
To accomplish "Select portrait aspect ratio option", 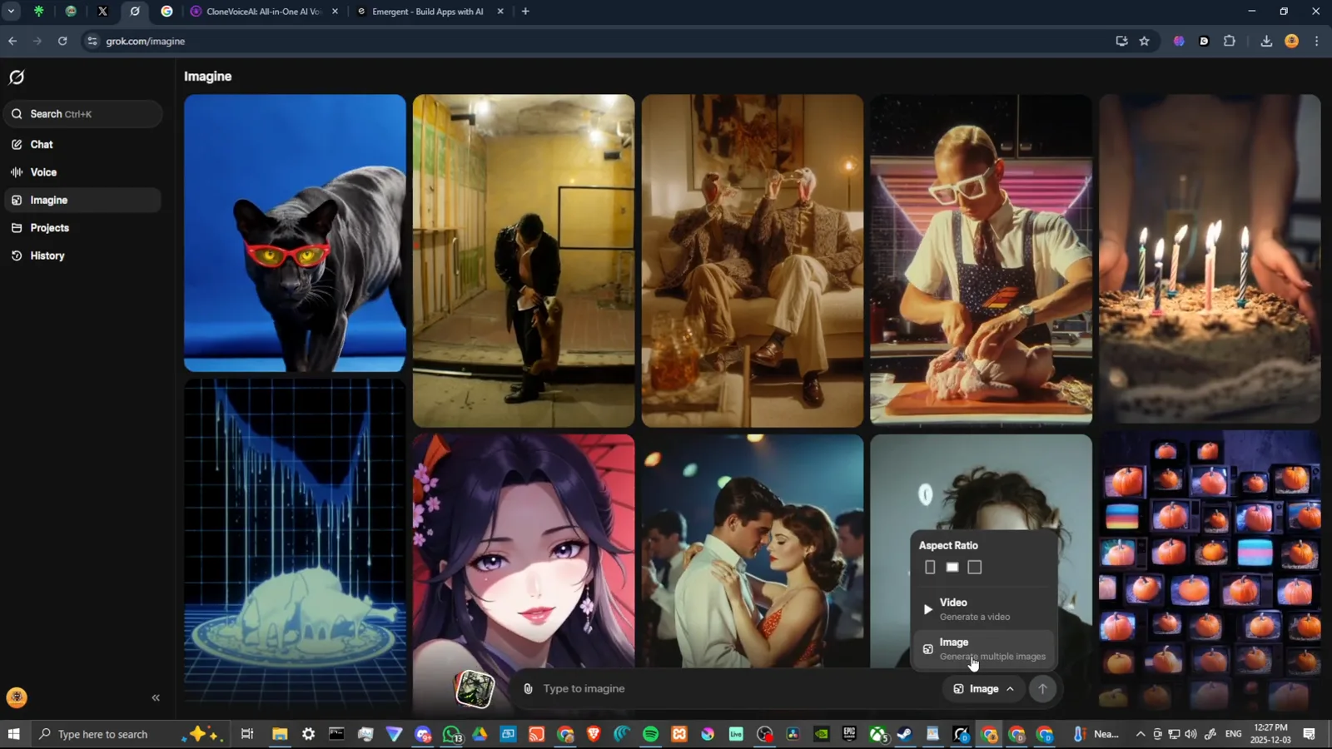I will 930,568.
